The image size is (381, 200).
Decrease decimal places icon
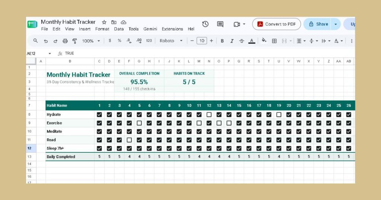point(129,41)
